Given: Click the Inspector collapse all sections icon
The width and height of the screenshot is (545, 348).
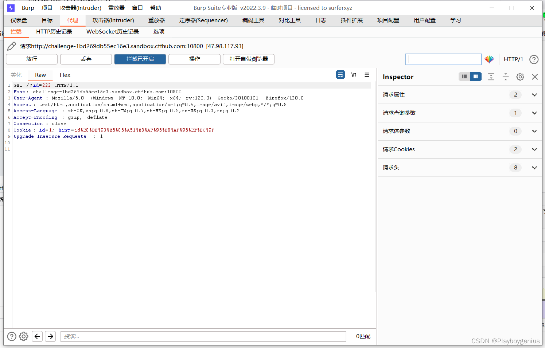Looking at the screenshot, I should tap(506, 77).
